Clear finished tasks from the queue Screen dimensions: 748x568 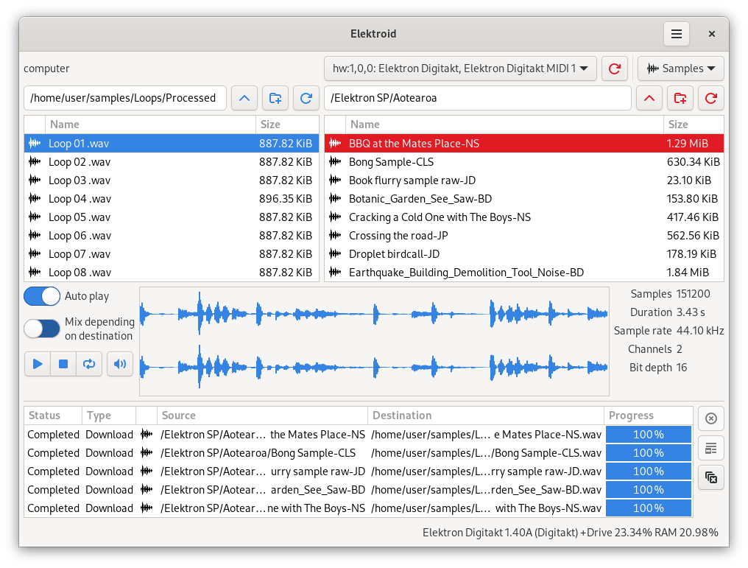pyautogui.click(x=710, y=477)
